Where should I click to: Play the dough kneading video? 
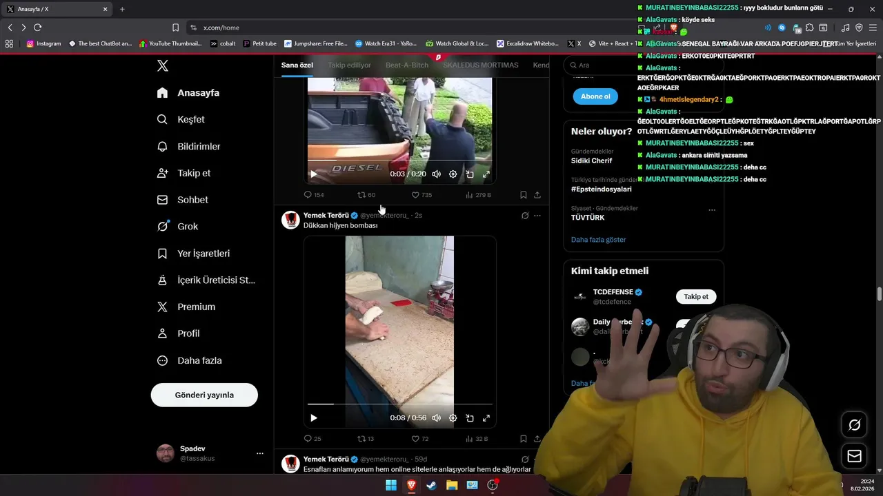coord(313,418)
